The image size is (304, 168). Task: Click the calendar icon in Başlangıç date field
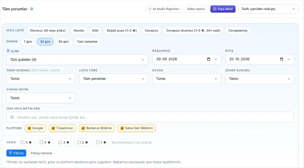tap(209, 59)
